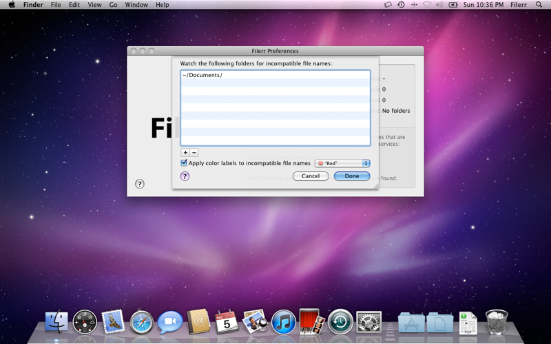Click the Filerr Preferences title bar
551x344 pixels.
tap(275, 51)
